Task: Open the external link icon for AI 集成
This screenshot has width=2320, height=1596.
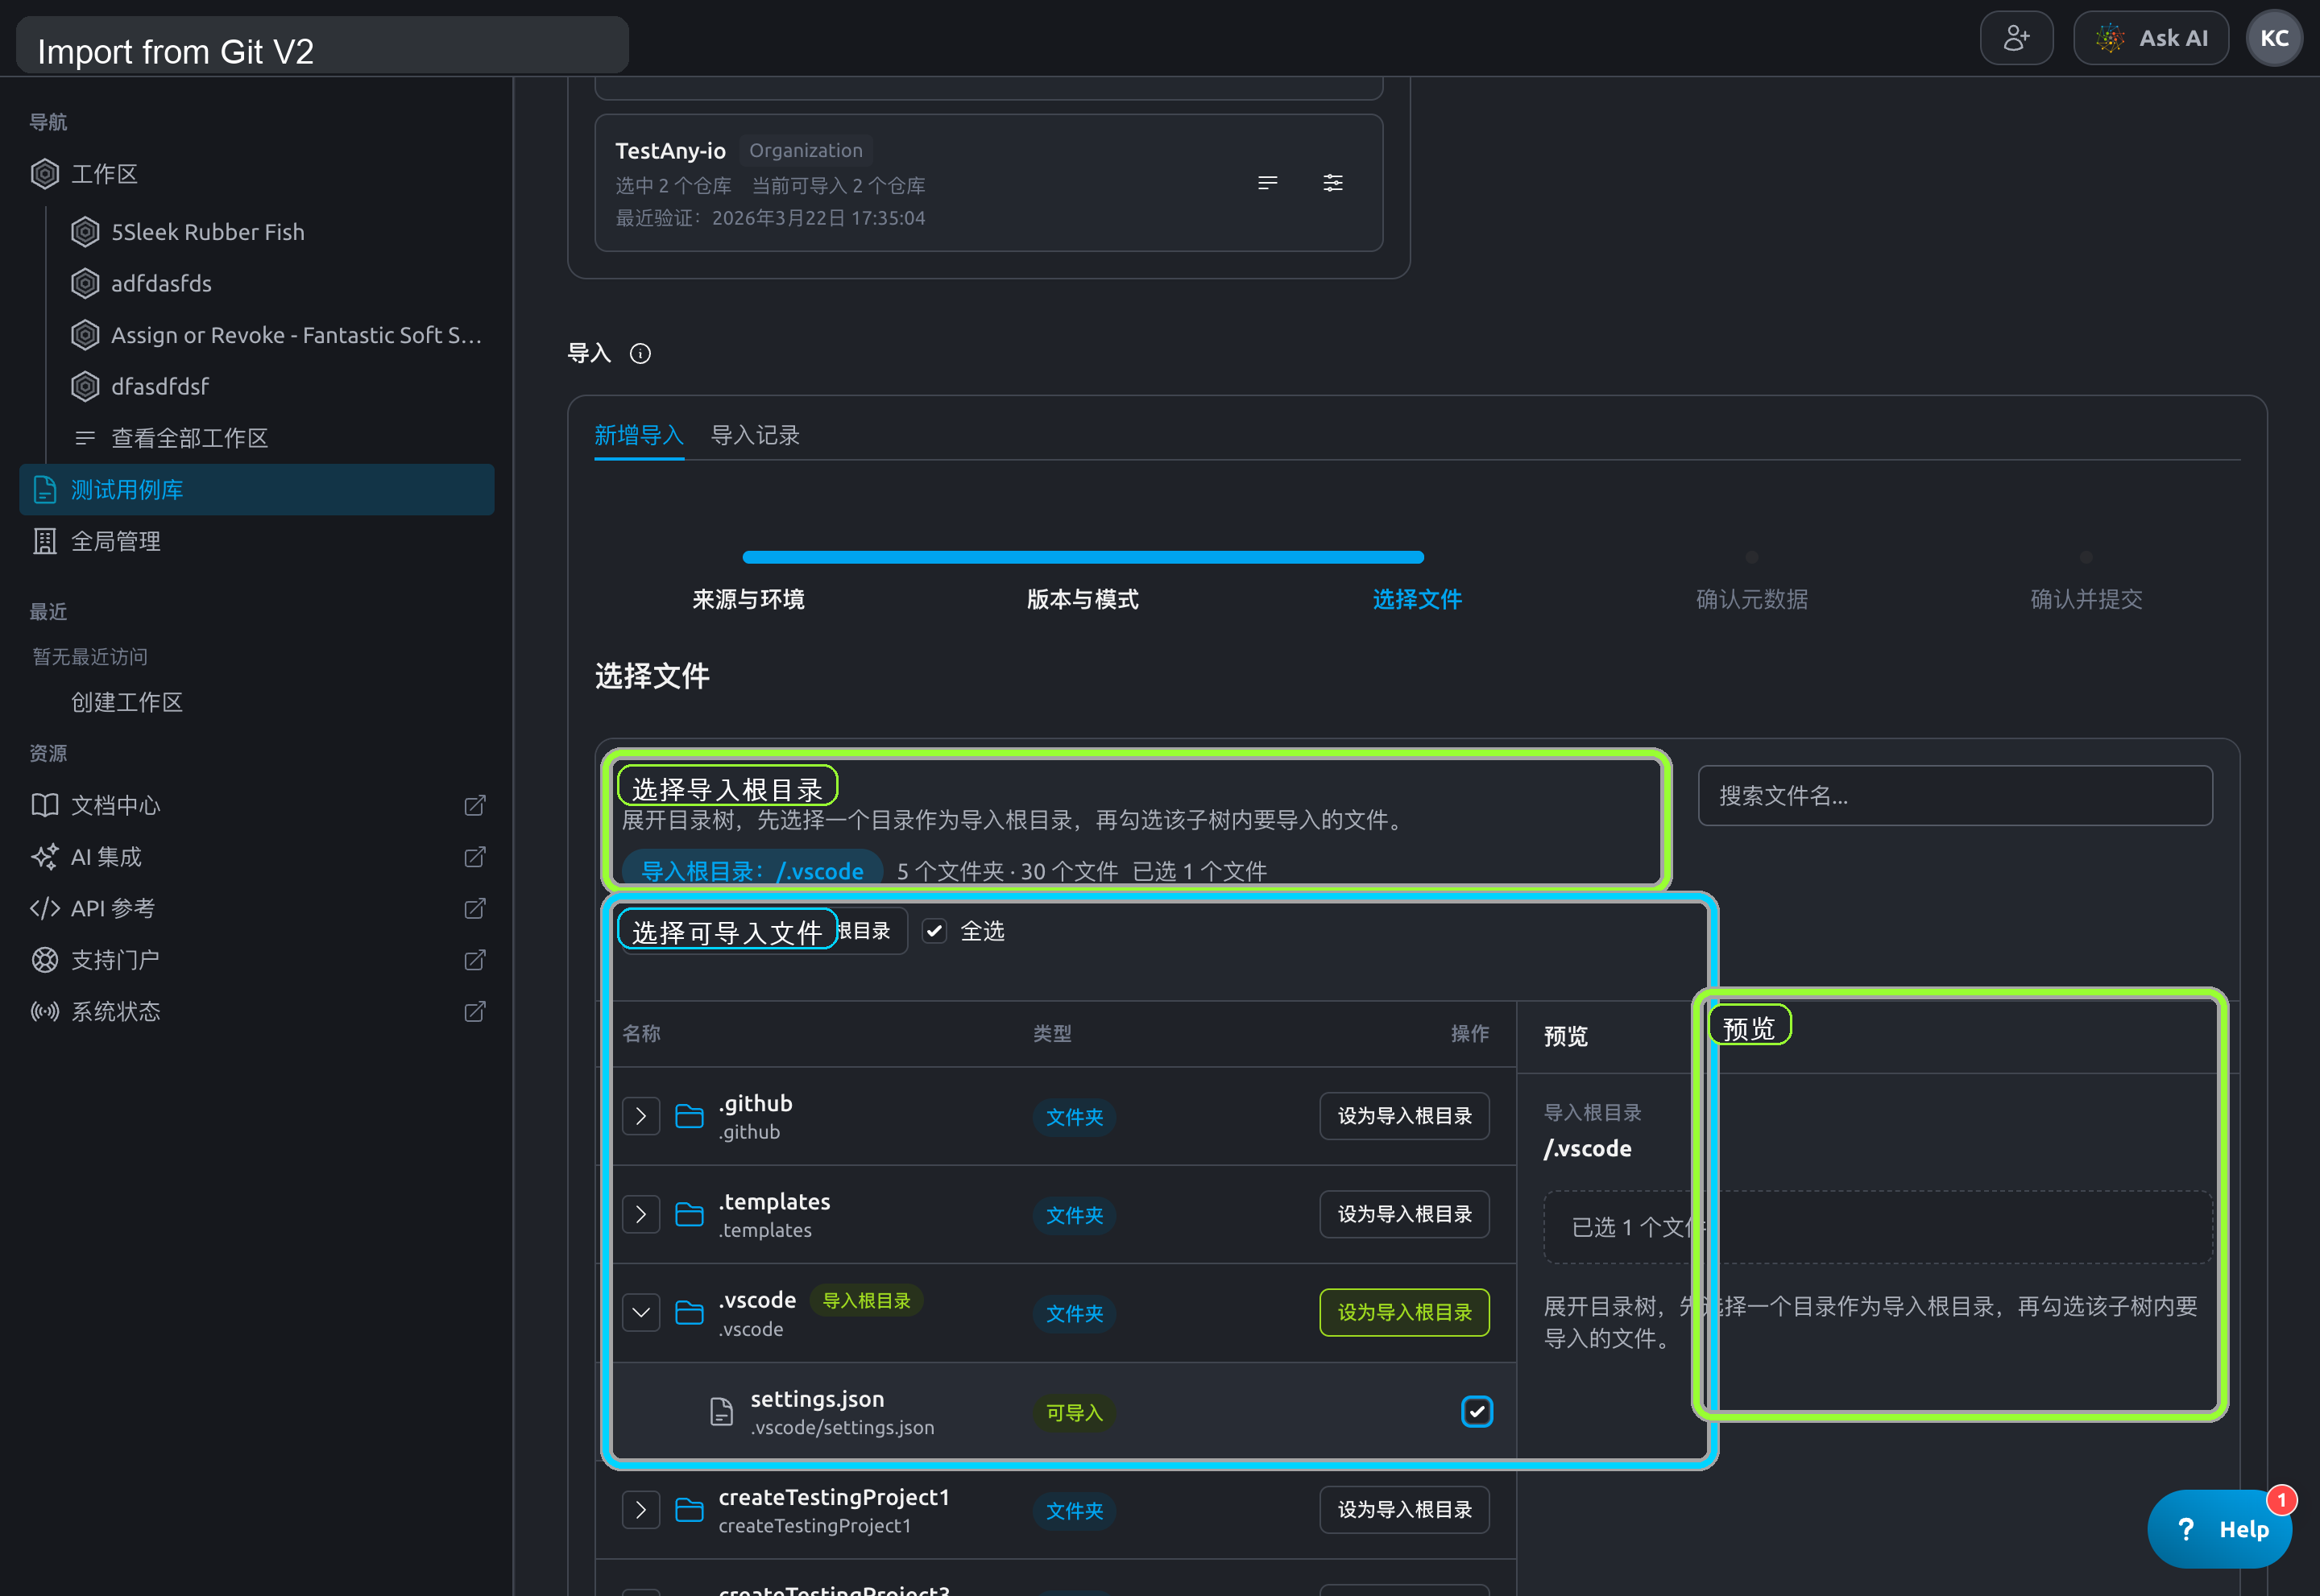Action: tap(475, 857)
